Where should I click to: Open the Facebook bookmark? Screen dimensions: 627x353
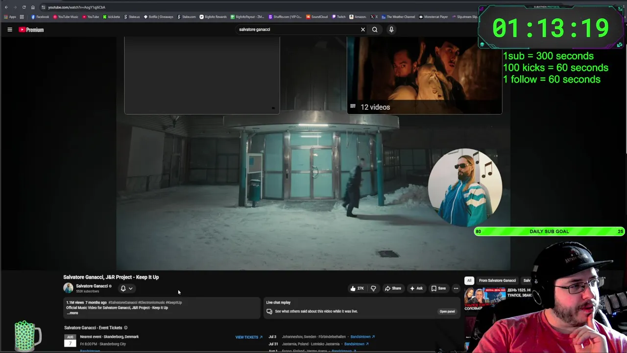[x=40, y=17]
